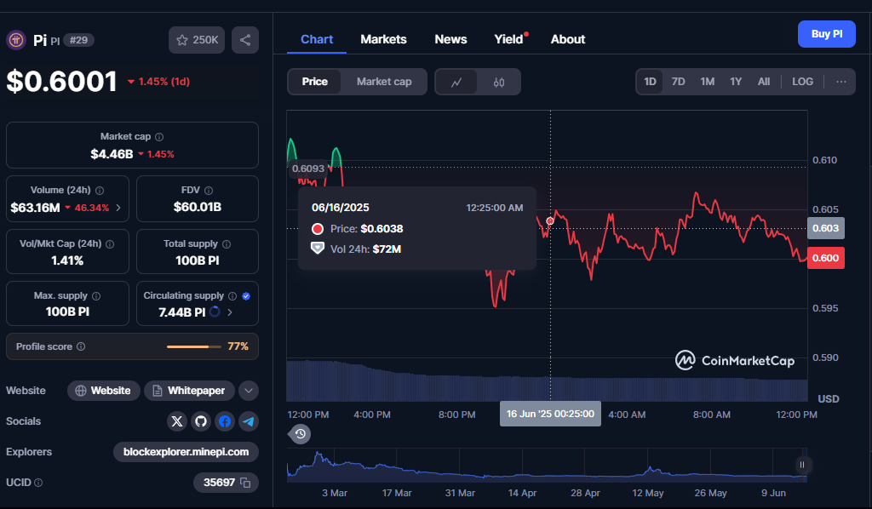
Task: Open the share icon button
Action: tap(245, 40)
